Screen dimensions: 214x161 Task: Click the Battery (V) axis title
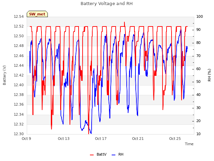(x=4, y=75)
